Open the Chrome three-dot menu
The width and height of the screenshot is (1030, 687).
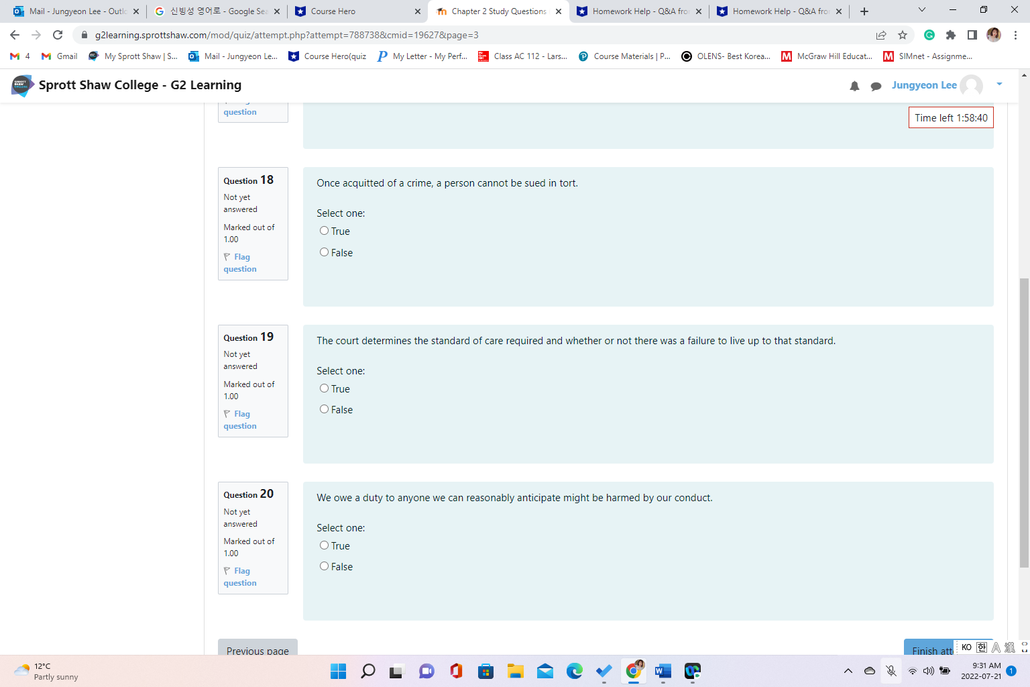coord(1015,35)
